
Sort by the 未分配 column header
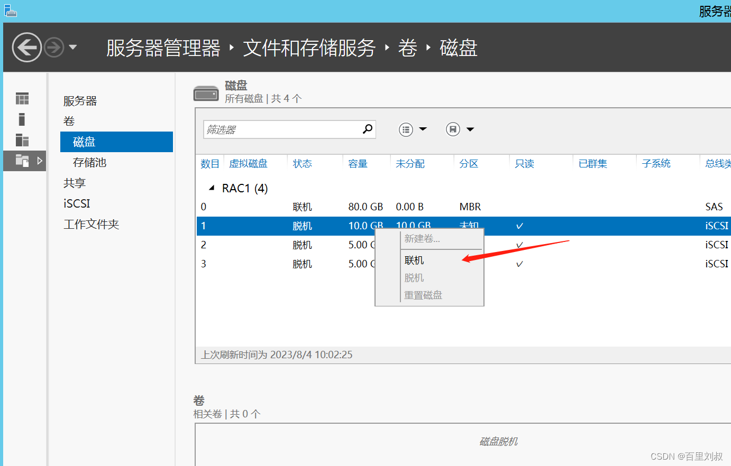(410, 164)
